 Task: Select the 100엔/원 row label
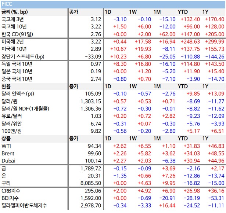pos(12,131)
